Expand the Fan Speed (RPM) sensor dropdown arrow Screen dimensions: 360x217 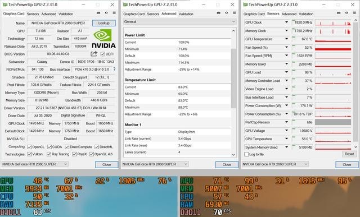point(286,56)
